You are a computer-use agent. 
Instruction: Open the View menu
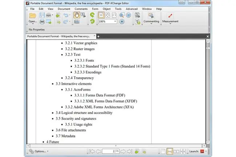50,9
